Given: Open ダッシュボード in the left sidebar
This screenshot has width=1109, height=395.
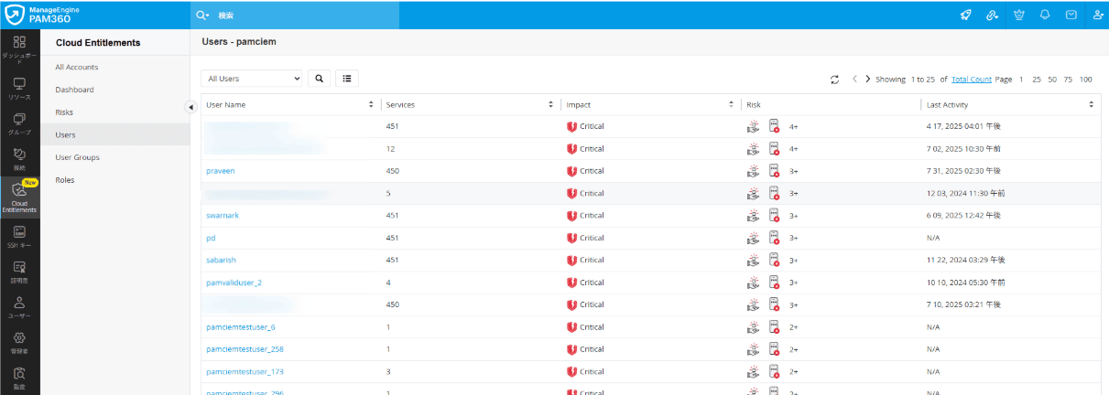Looking at the screenshot, I should click(x=19, y=48).
